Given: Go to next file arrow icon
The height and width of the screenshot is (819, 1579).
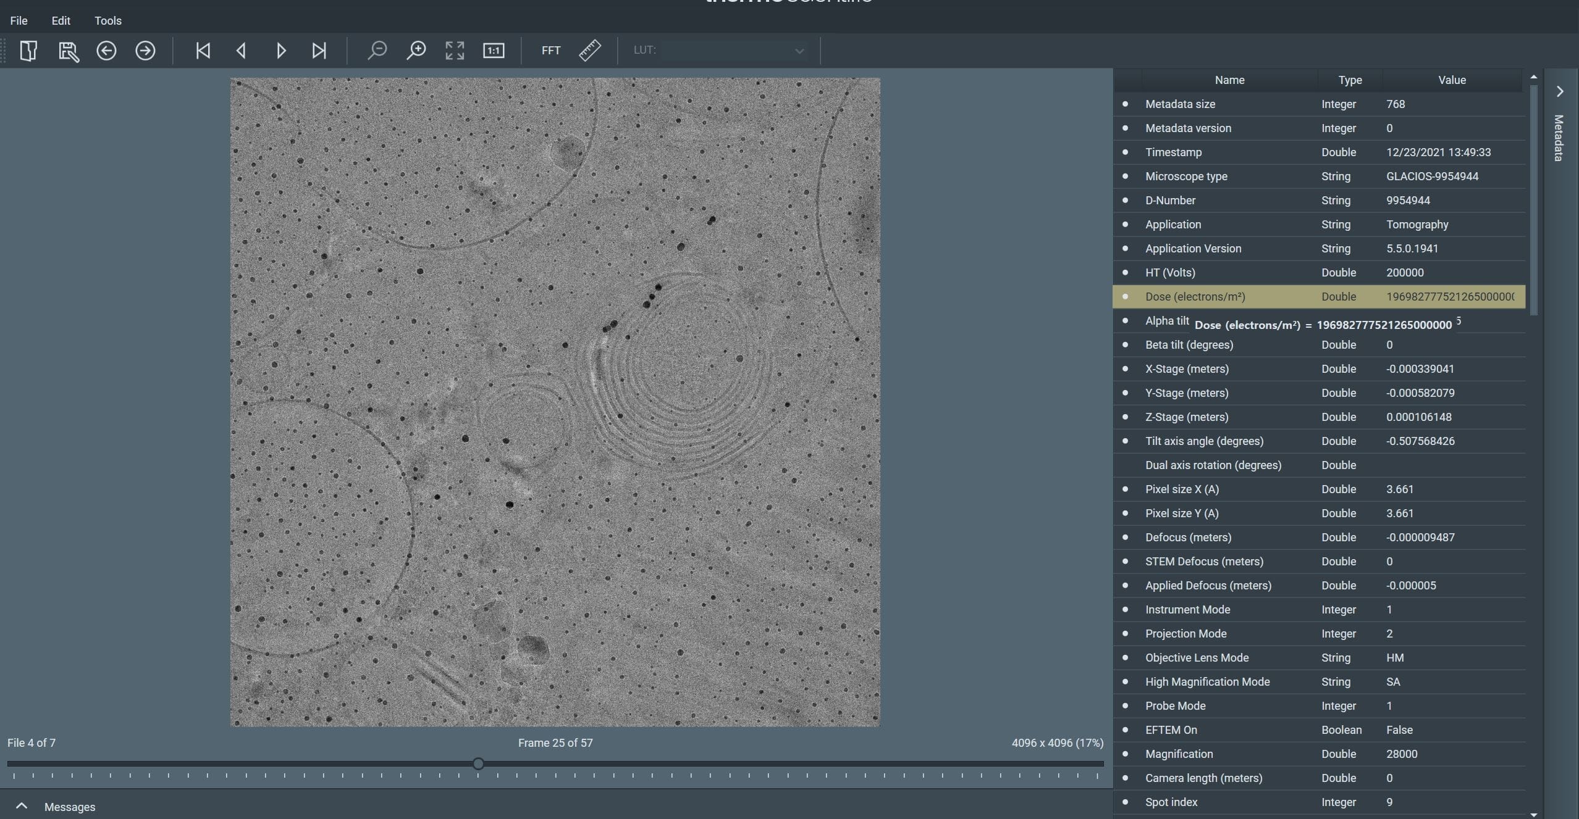Looking at the screenshot, I should click(x=145, y=51).
